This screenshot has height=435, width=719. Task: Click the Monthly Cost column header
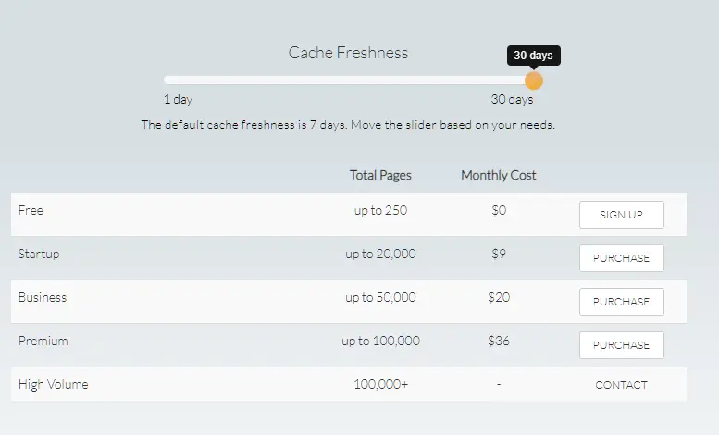click(499, 175)
